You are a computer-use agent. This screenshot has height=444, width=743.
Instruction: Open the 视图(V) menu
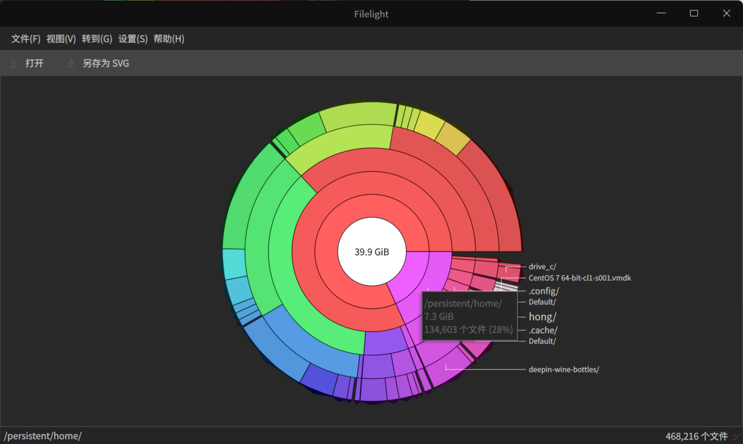pyautogui.click(x=61, y=39)
